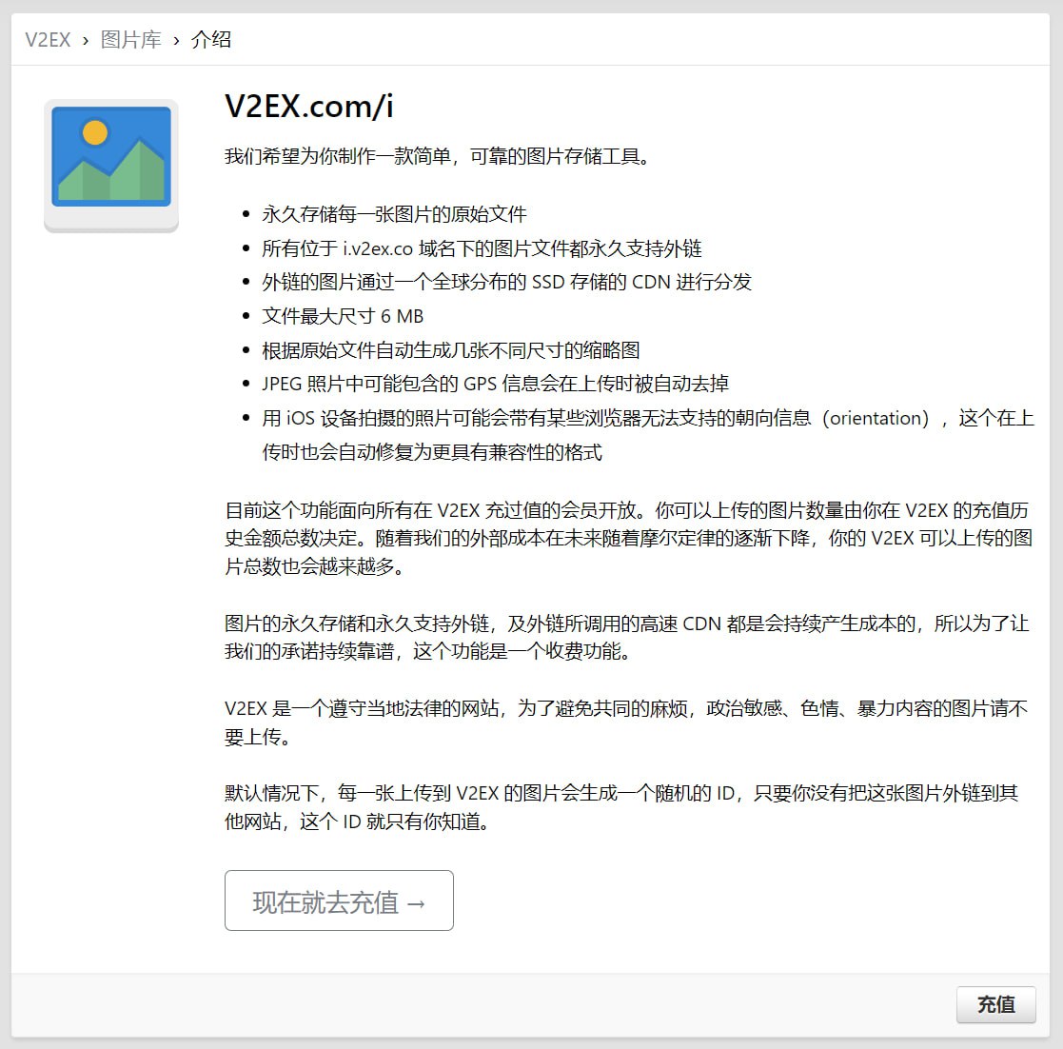The image size is (1063, 1049).
Task: Click the JPEG GPS information bullet text
Action: [495, 384]
